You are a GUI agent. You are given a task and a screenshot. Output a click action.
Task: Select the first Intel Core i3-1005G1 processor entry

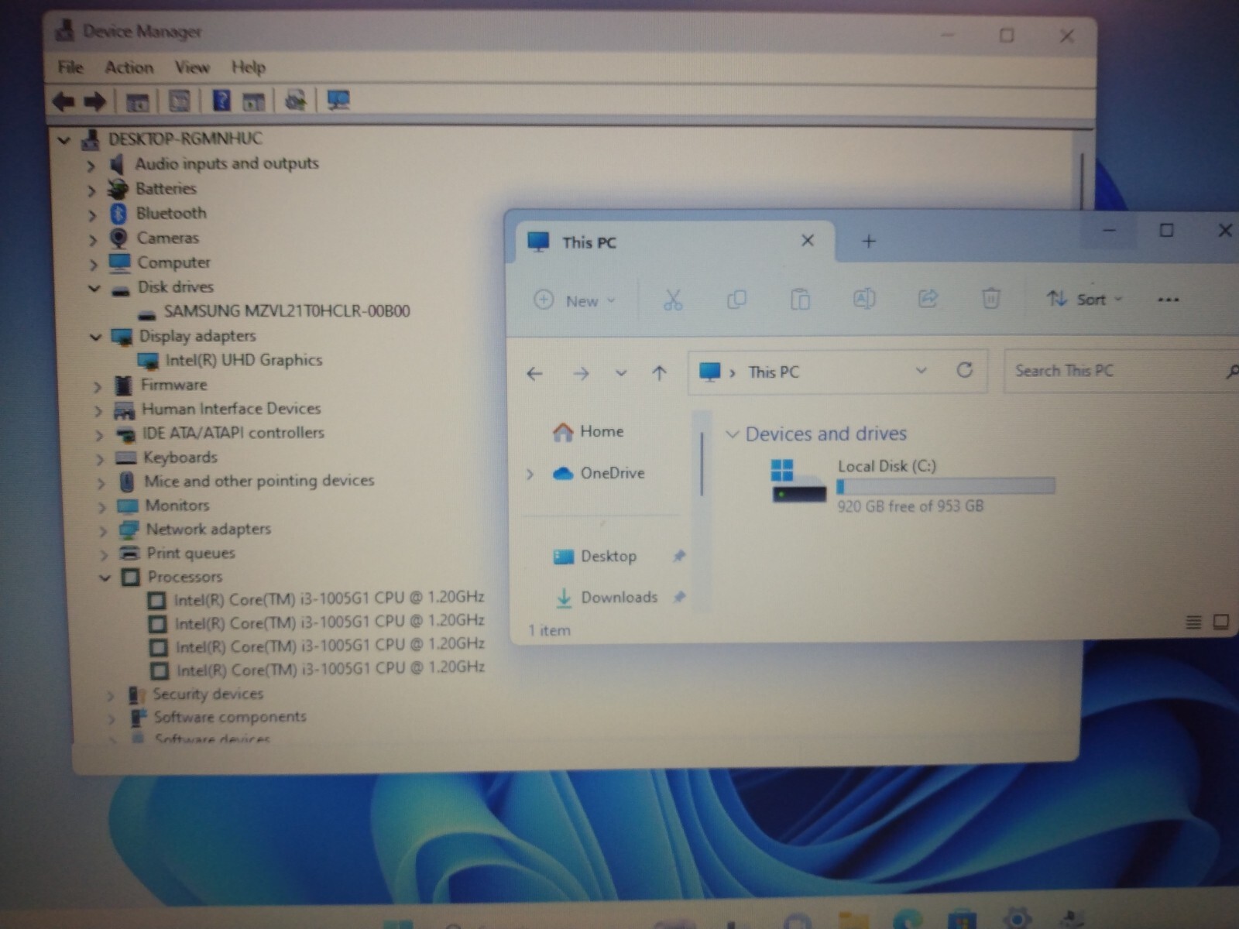pyautogui.click(x=329, y=598)
